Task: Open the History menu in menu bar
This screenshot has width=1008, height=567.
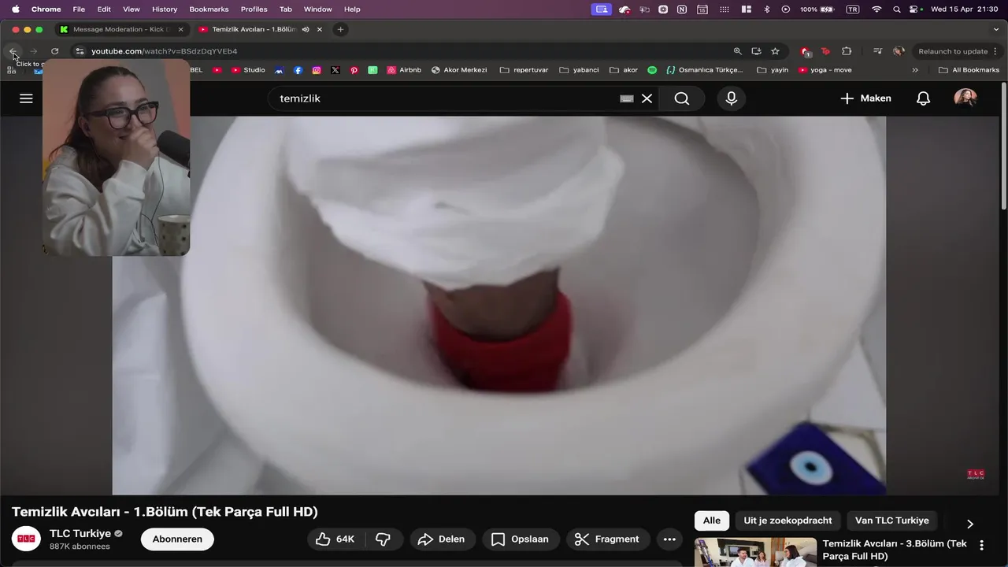Action: click(x=165, y=9)
